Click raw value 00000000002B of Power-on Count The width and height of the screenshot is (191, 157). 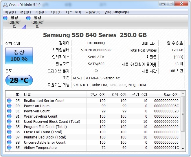(x=166, y=111)
